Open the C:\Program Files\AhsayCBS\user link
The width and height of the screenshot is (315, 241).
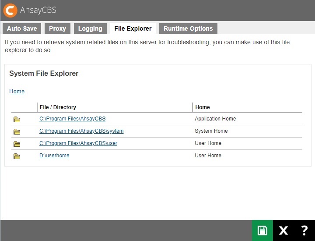point(78,143)
